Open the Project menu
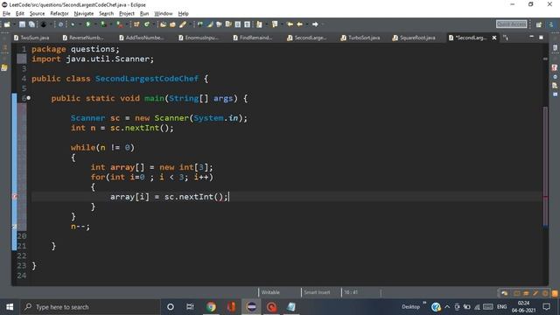 coord(127,14)
